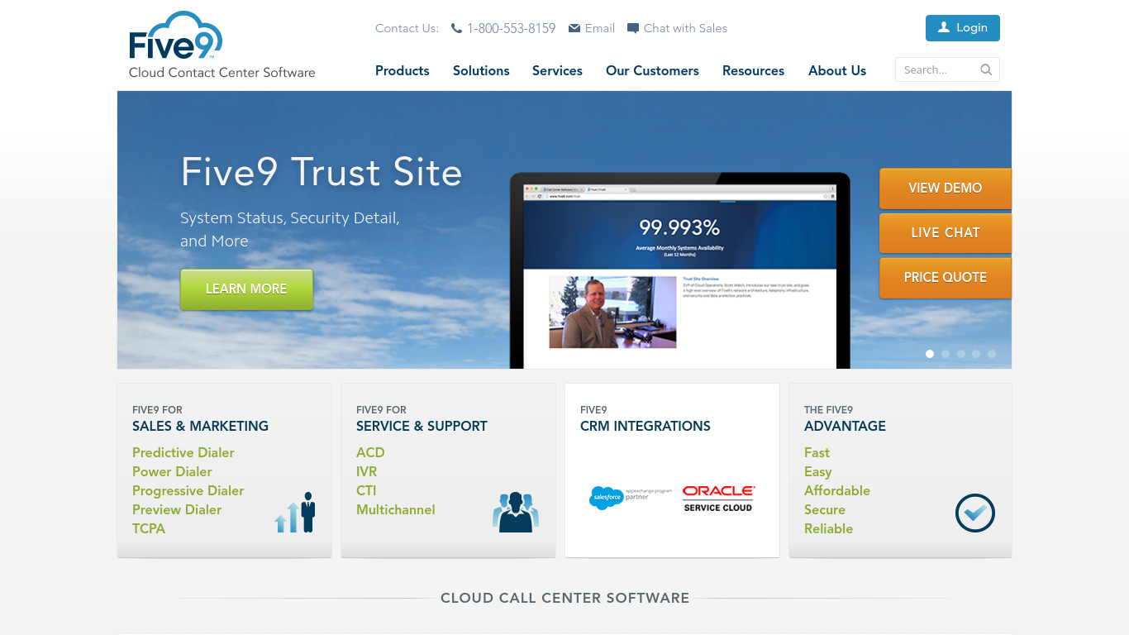Click the support team people icon

click(x=516, y=513)
